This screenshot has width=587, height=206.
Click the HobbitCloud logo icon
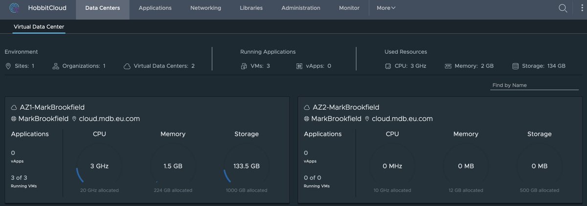point(16,8)
